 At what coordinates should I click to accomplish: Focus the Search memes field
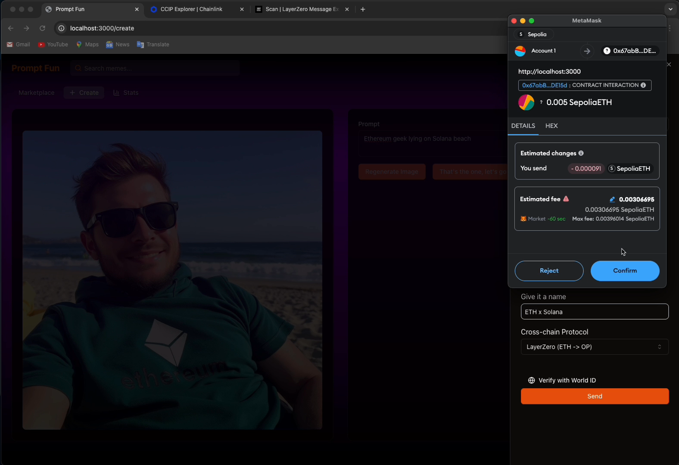[x=155, y=68]
